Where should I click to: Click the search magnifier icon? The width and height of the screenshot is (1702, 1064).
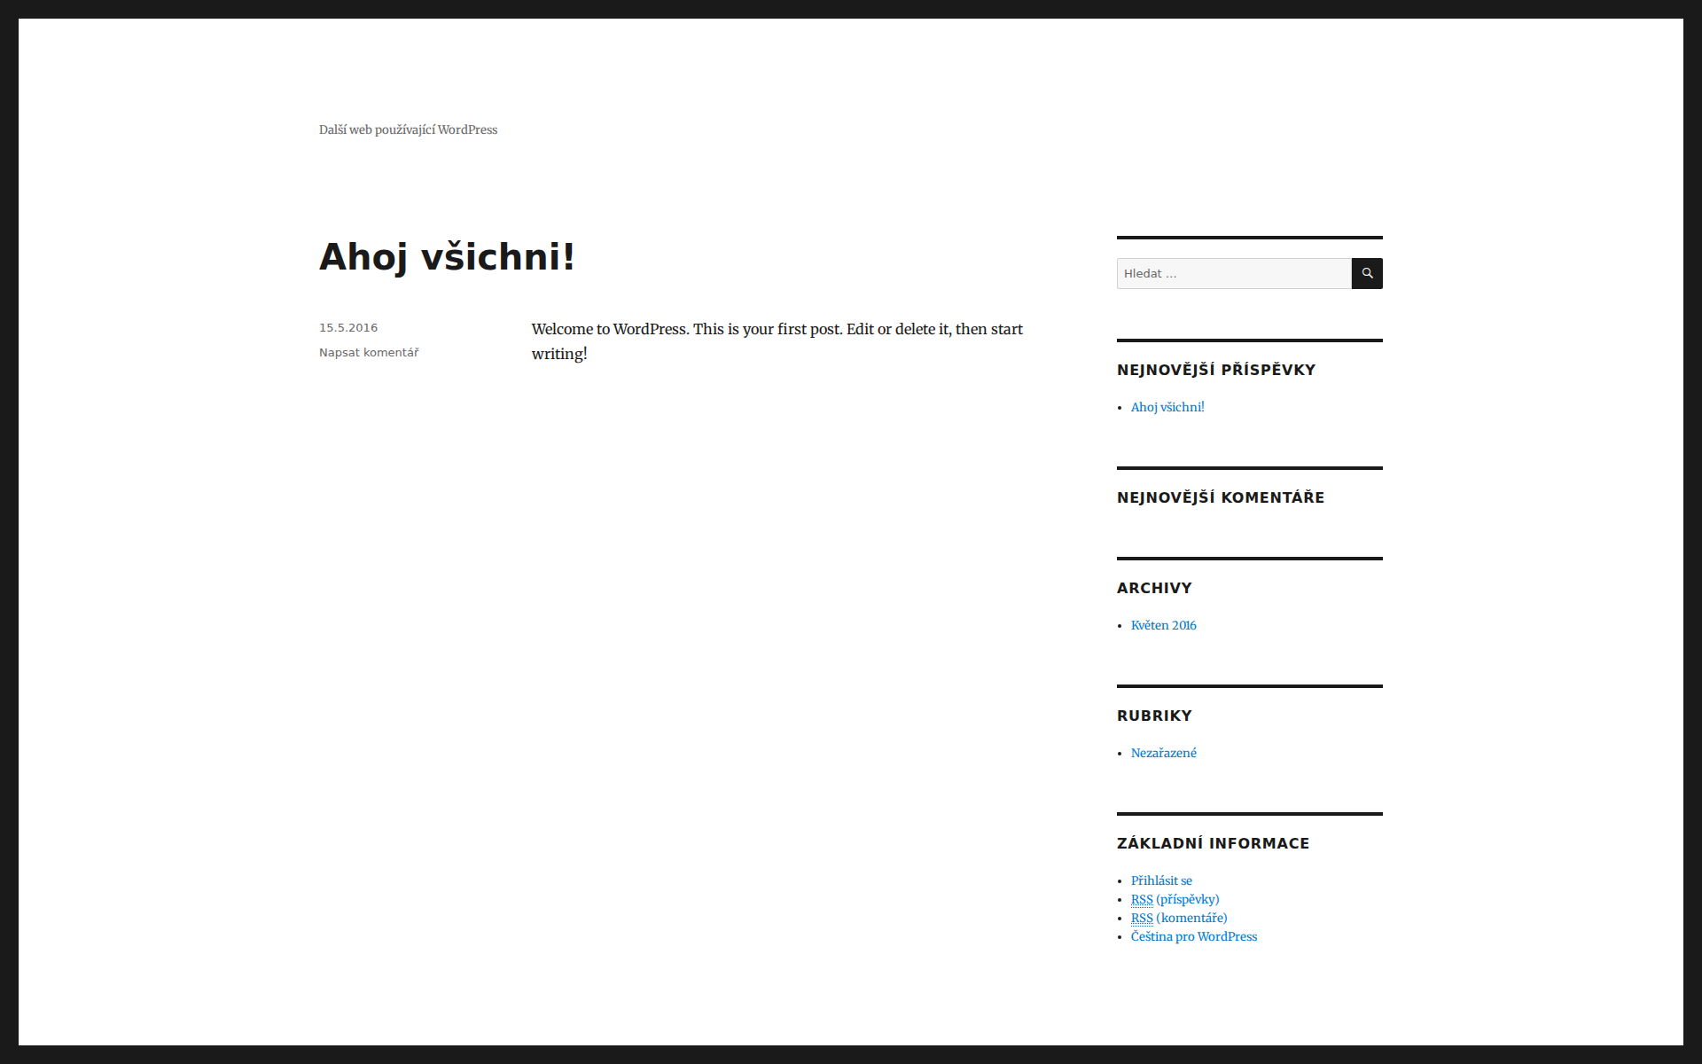1367,273
